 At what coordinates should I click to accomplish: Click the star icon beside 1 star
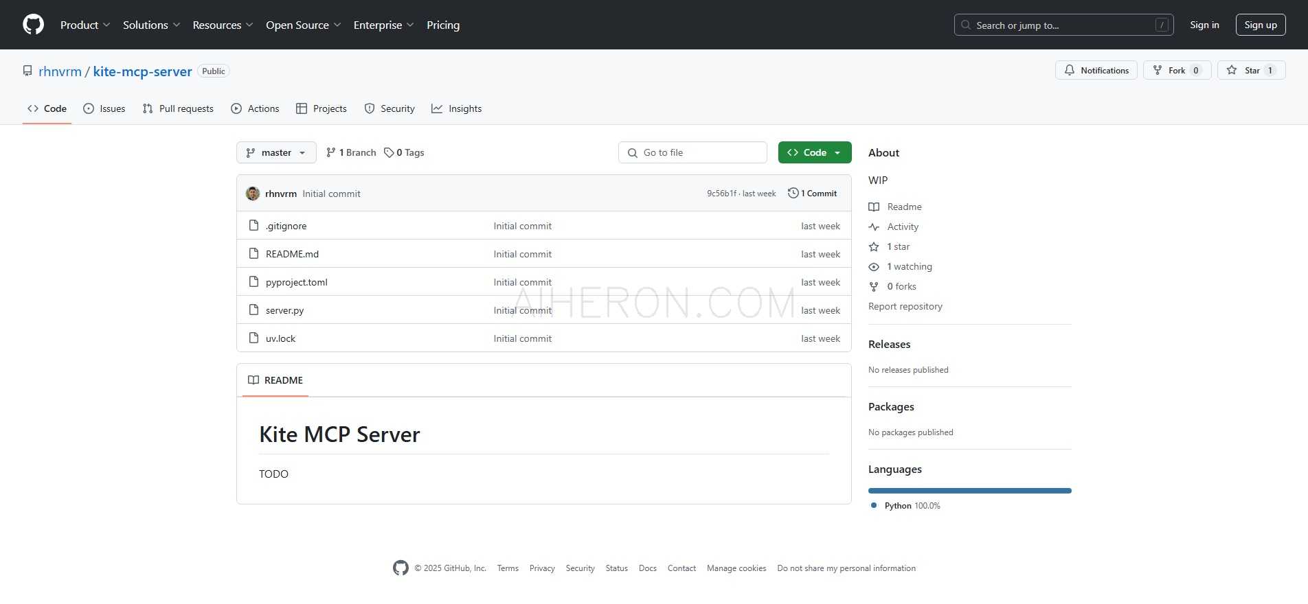[874, 246]
